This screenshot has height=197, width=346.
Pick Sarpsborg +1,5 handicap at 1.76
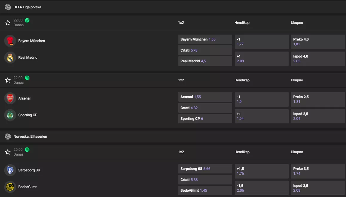click(262, 171)
